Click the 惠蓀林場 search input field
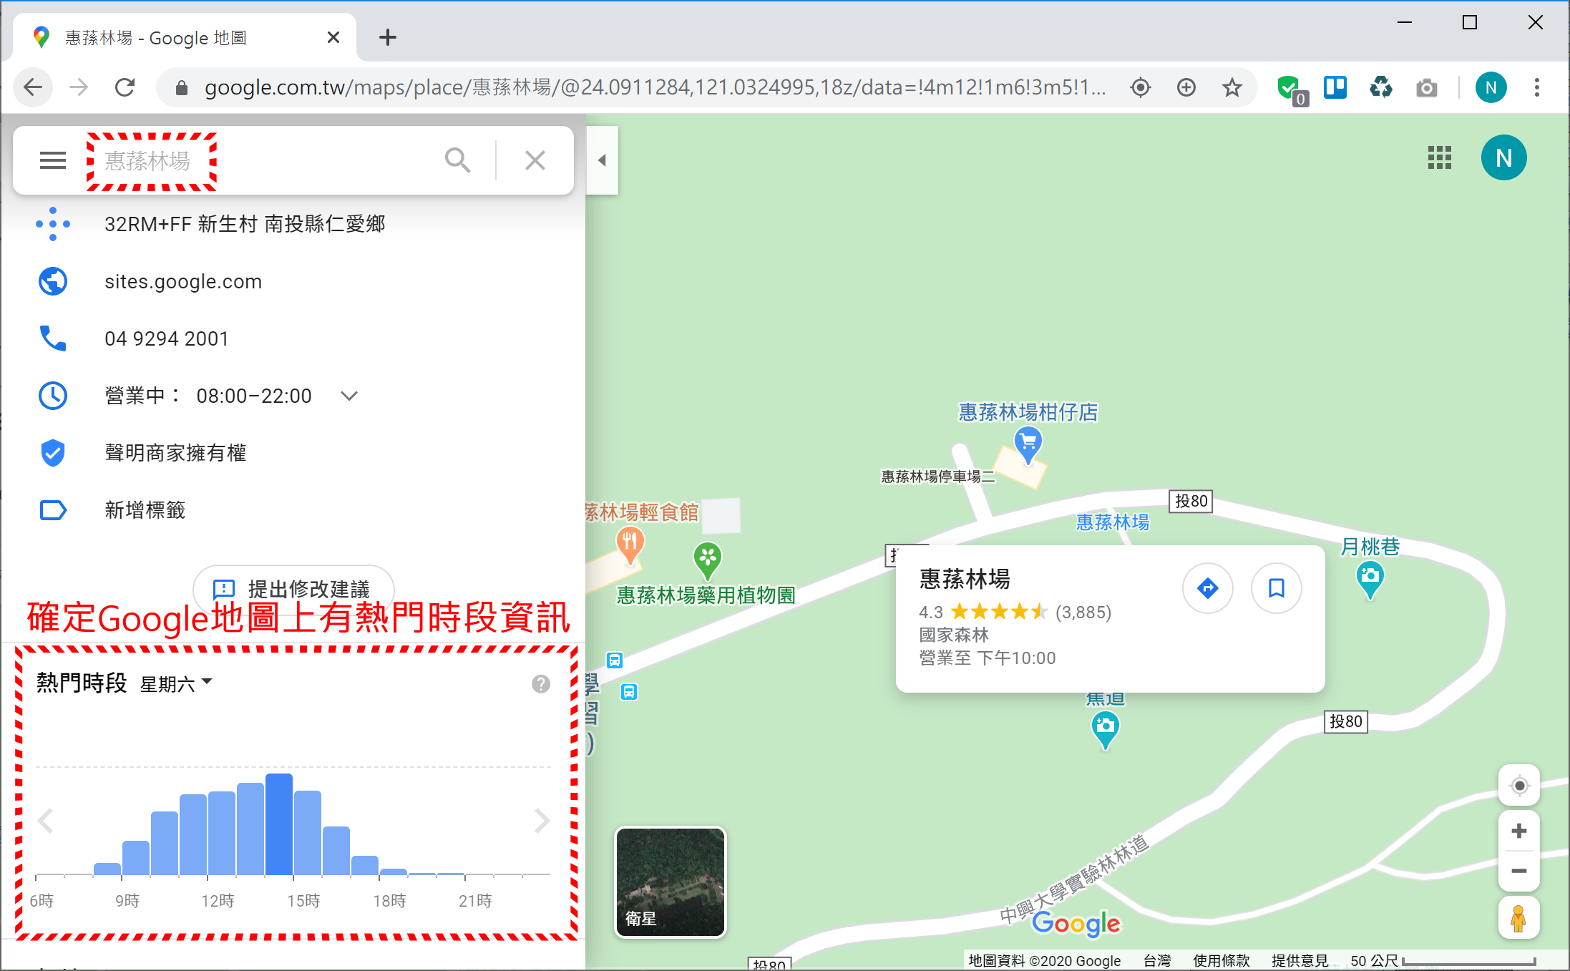The height and width of the screenshot is (971, 1570). [265, 160]
